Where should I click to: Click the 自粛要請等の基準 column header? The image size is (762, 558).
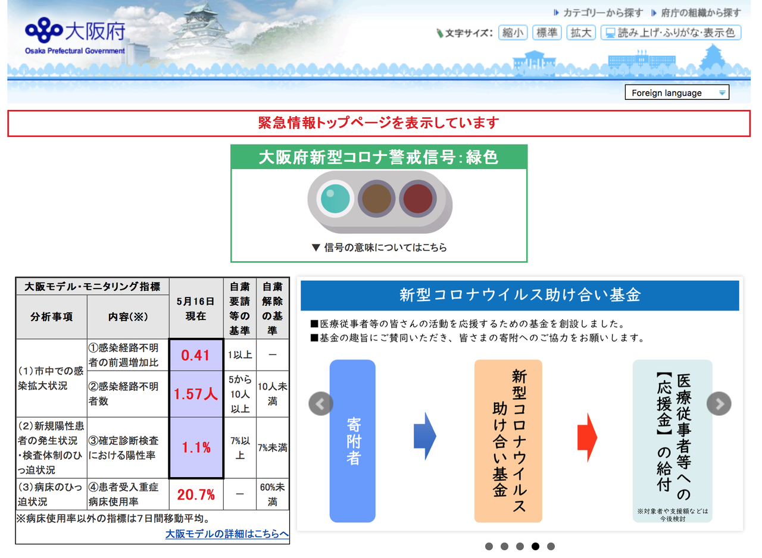tap(240, 309)
